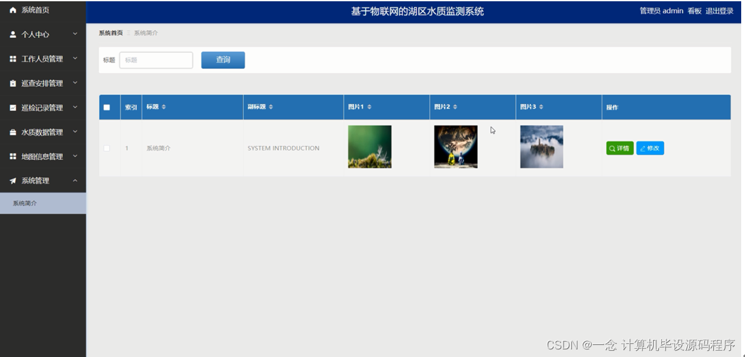Collapse the 系统管理 menu chevron
The width and height of the screenshot is (745, 357).
[75, 180]
